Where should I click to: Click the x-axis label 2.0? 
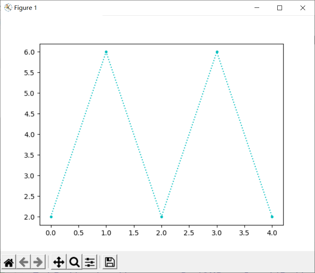[x=161, y=233]
